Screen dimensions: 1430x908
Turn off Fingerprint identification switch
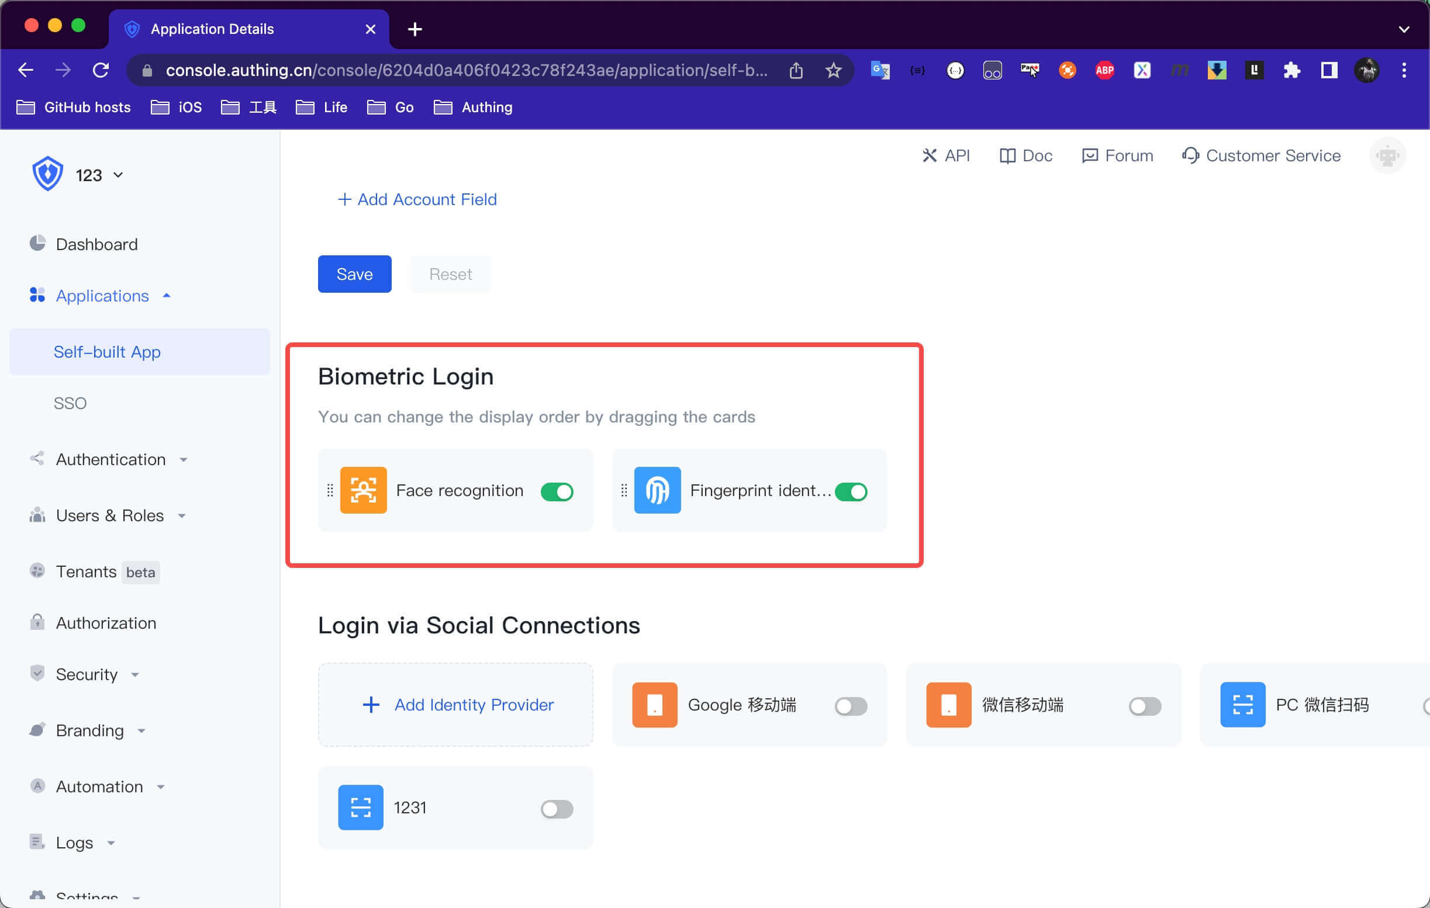851,491
